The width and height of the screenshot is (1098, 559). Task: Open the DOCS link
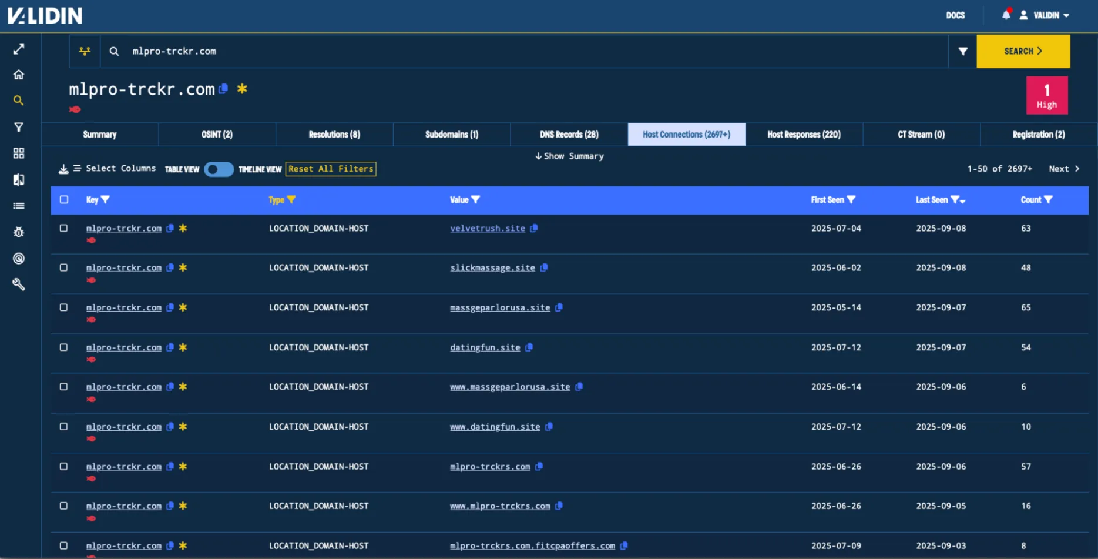(955, 15)
